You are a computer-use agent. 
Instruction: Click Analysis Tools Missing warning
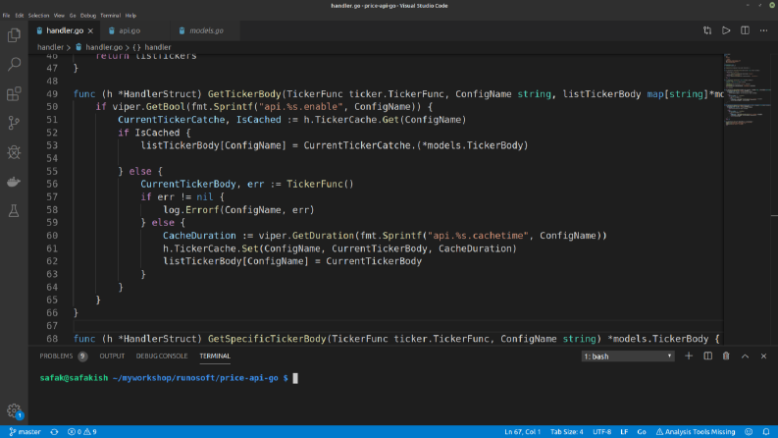696,431
